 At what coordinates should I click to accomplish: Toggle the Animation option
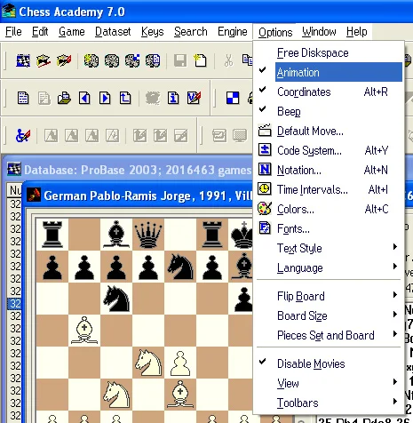click(x=329, y=72)
